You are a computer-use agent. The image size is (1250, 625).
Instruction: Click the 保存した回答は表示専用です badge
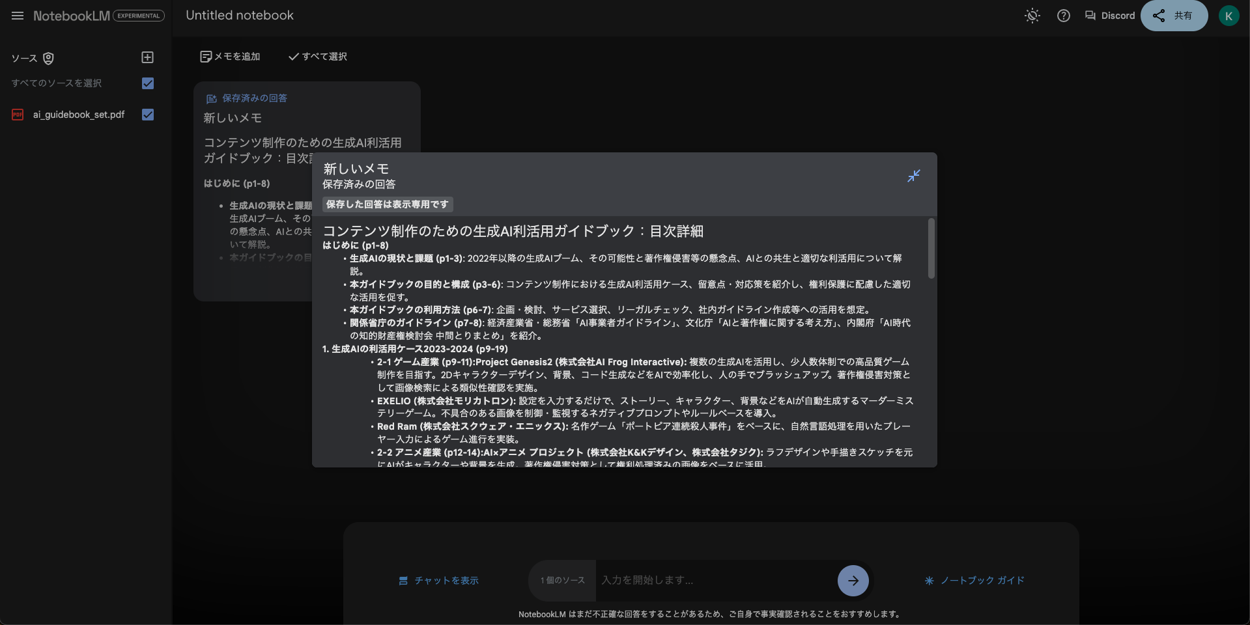pos(388,204)
